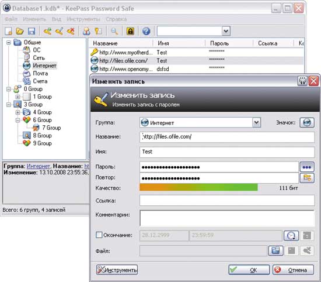Click the Find magnifier toolbar icon
Image resolution: width=321 pixels, height=282 pixels.
tap(114, 31)
